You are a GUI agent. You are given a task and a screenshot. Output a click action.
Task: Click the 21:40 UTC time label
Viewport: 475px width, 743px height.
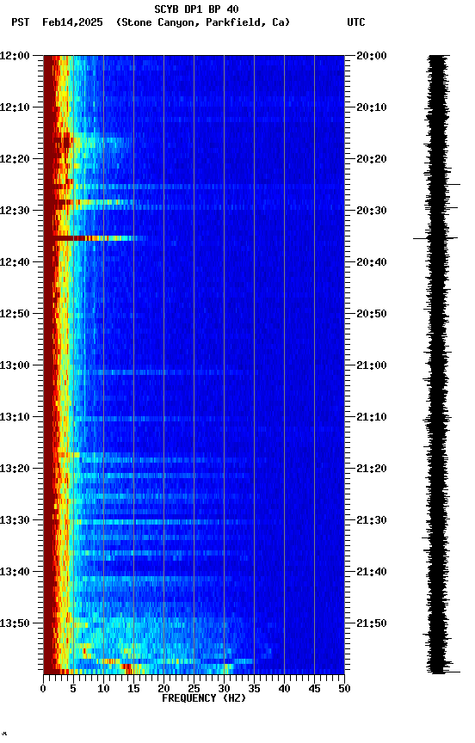point(372,572)
